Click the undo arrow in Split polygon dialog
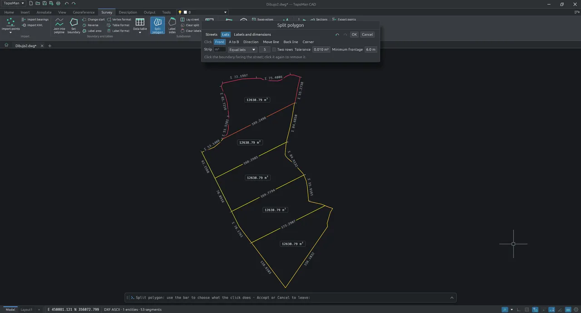The image size is (581, 313). point(337,35)
